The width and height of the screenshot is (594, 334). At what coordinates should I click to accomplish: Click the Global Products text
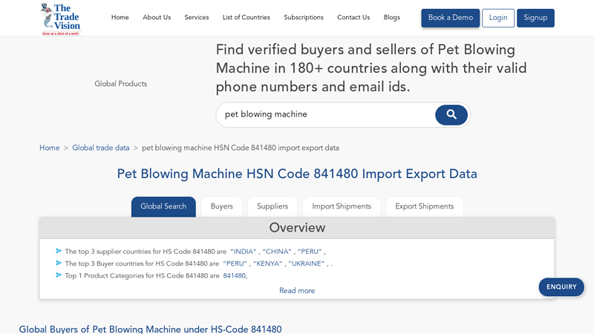pyautogui.click(x=121, y=84)
